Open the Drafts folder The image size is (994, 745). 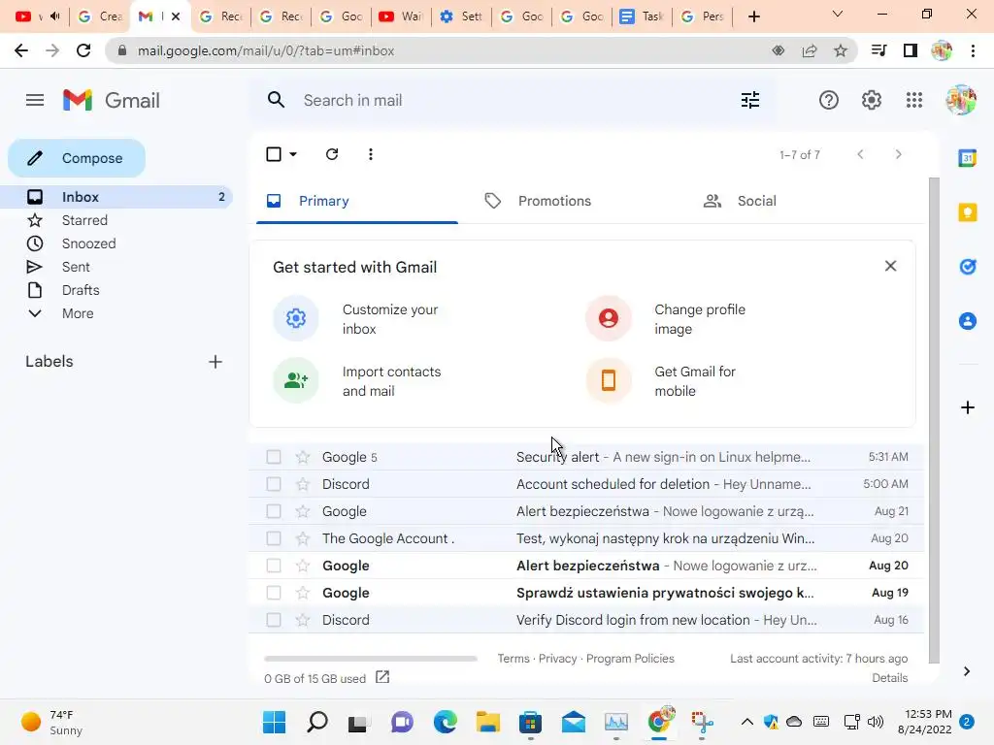pyautogui.click(x=116, y=290)
